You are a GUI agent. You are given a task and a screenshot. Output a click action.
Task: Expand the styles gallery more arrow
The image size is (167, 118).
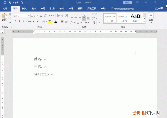pos(144,22)
